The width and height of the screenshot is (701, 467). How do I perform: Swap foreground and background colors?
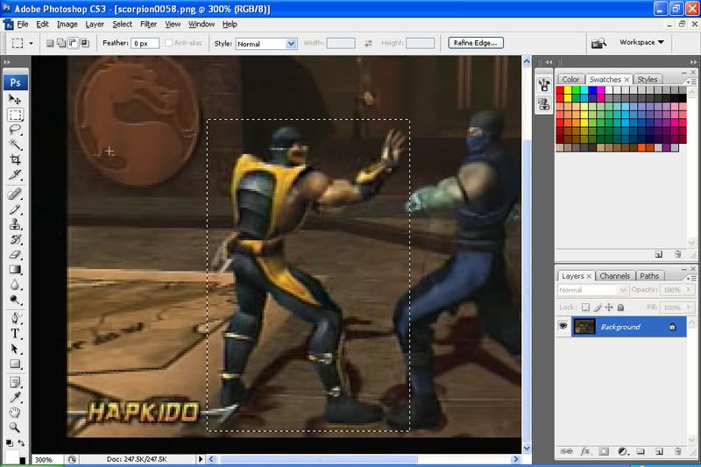21,442
